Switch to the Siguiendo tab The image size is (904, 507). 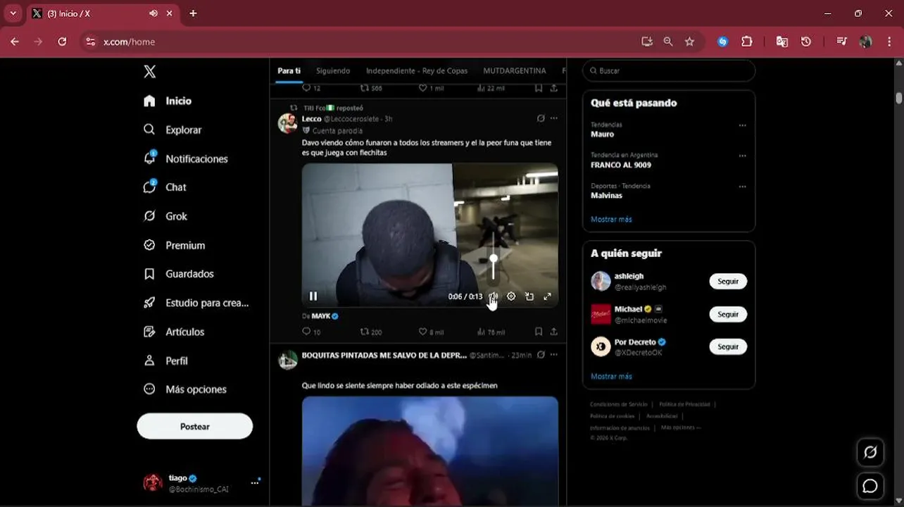(x=333, y=70)
